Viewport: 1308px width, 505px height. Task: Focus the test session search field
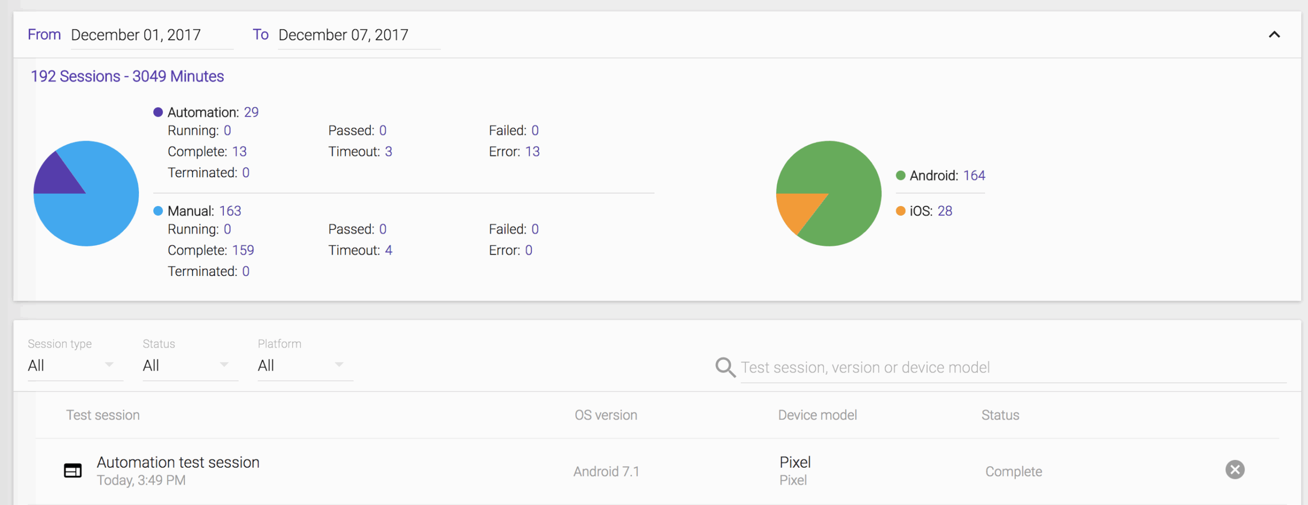pos(1013,368)
